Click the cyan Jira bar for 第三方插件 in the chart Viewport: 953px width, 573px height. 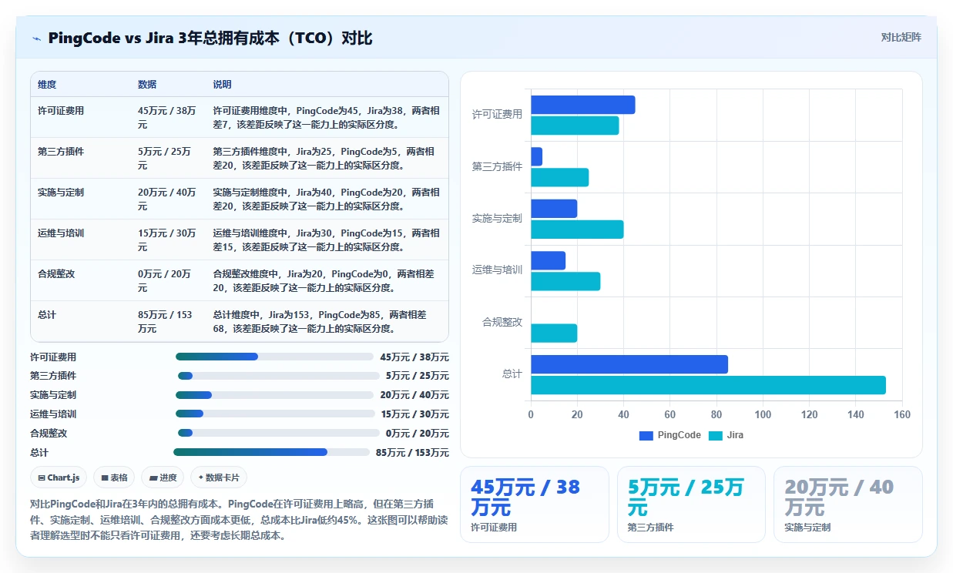coord(560,177)
